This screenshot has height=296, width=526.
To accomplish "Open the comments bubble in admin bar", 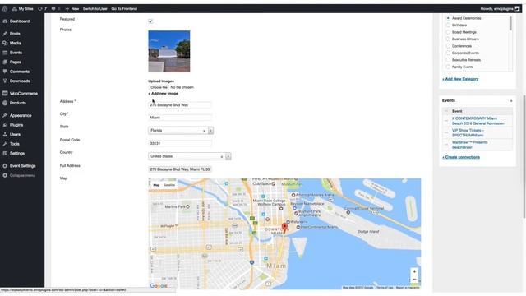I will pos(56,9).
